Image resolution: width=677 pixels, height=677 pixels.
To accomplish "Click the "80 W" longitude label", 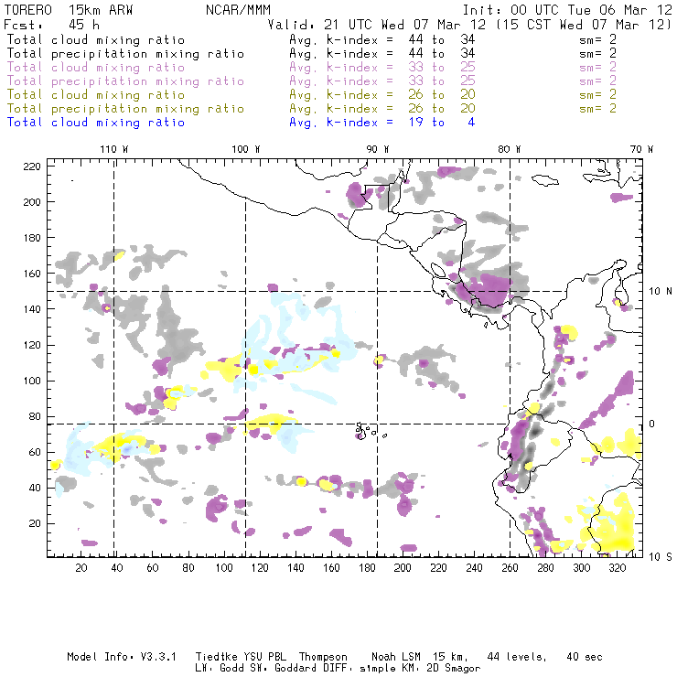I will click(x=510, y=149).
